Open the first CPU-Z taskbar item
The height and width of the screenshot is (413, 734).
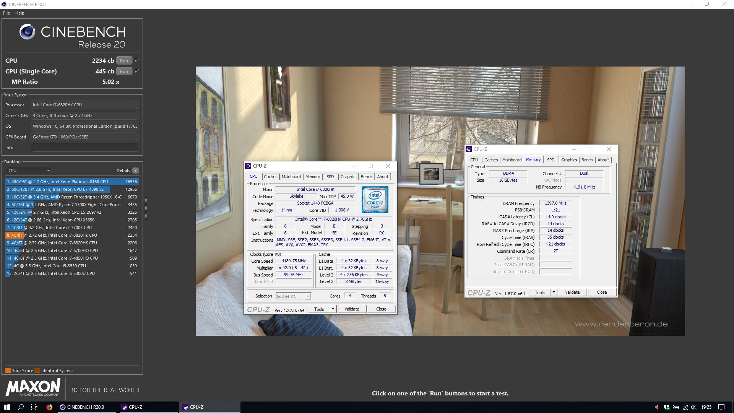click(x=148, y=407)
